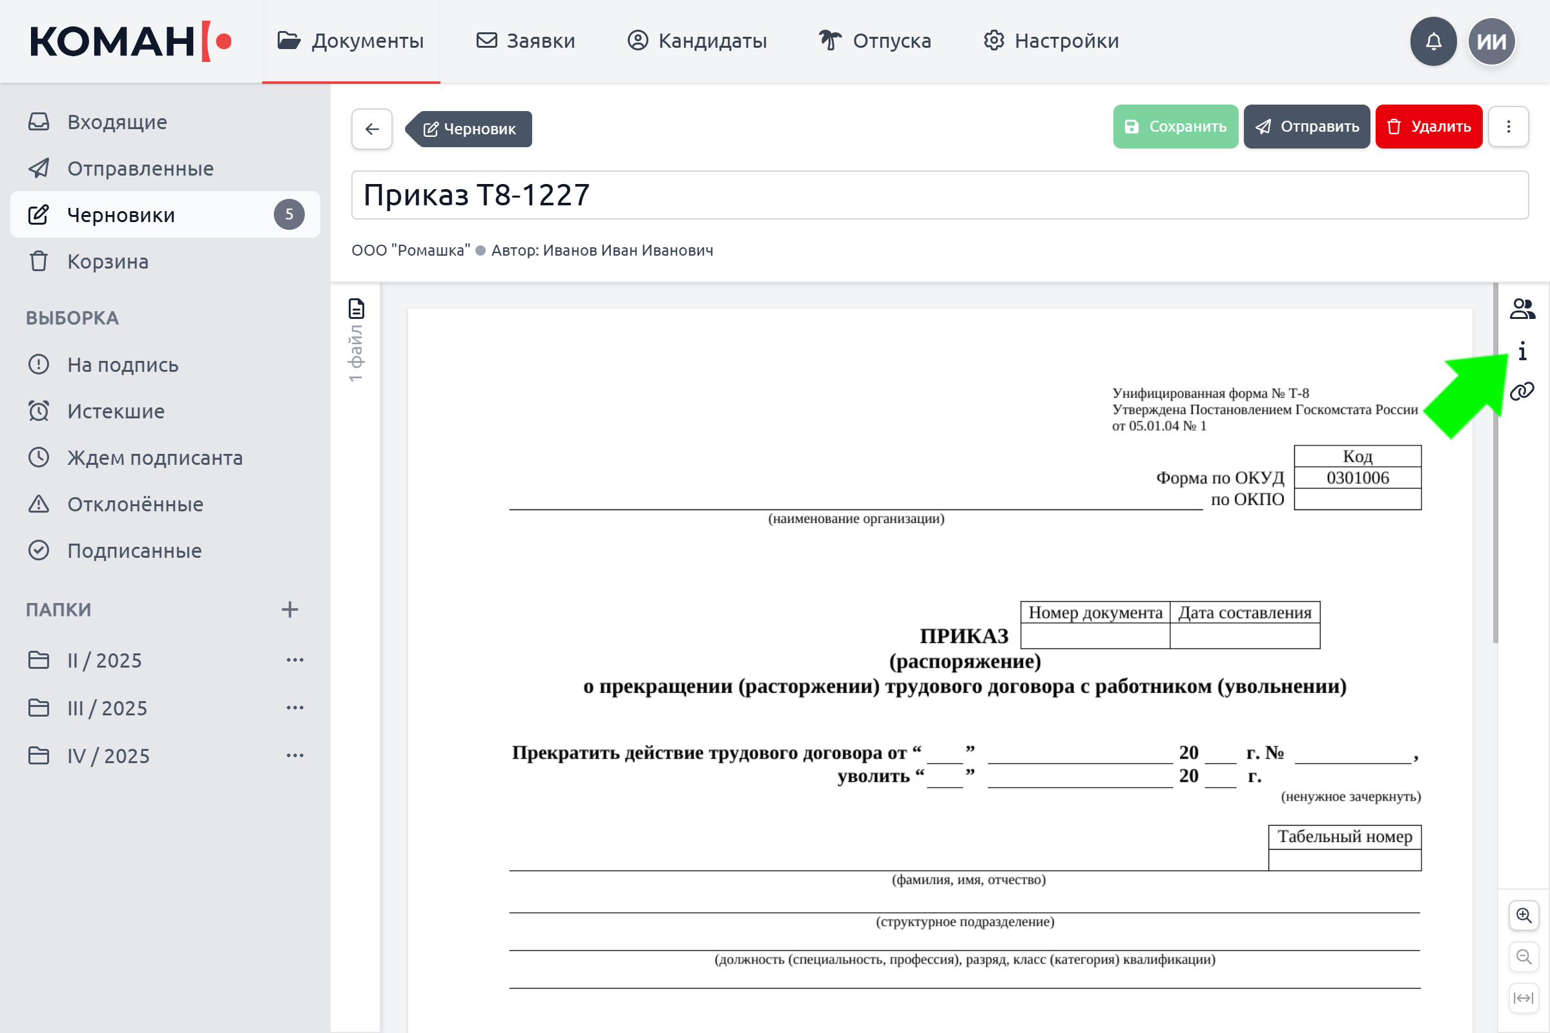
Task: Expand options for folder IV / 2025
Action: point(294,755)
